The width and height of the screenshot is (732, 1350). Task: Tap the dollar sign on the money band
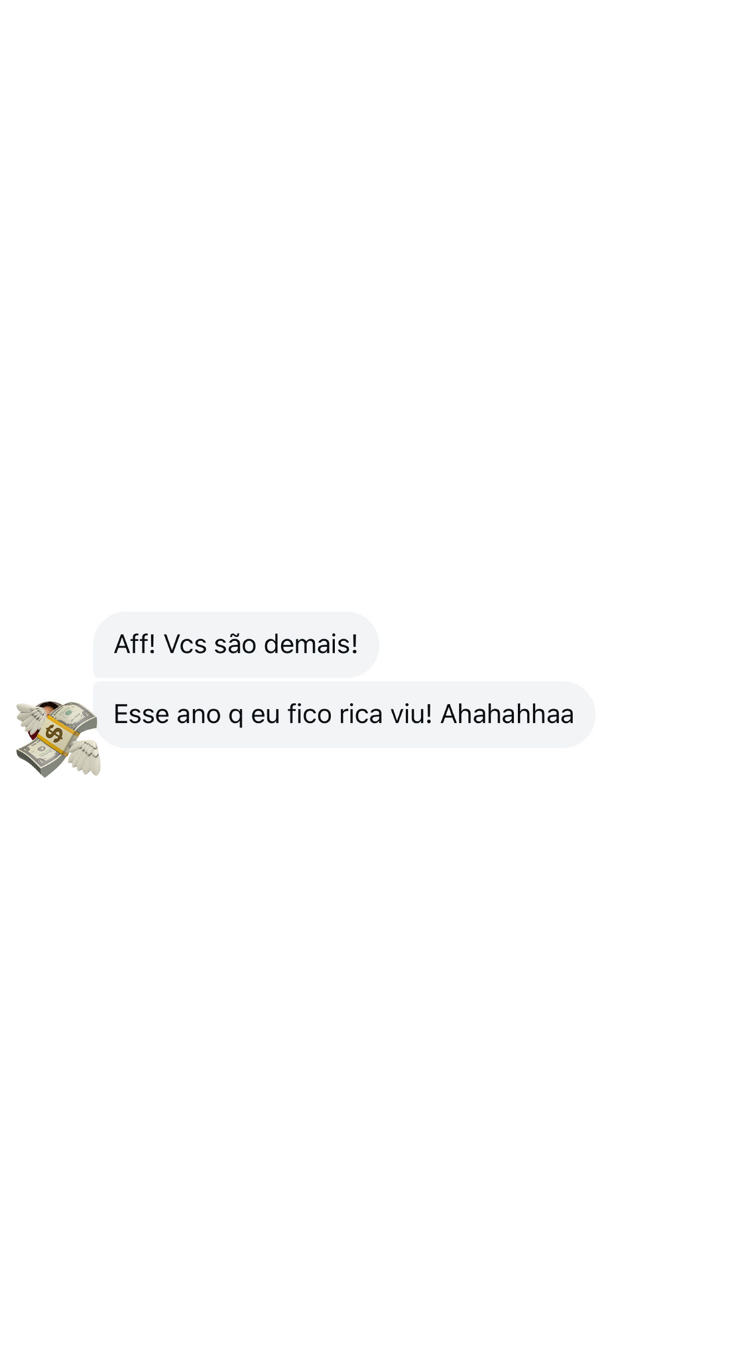pos(55,734)
